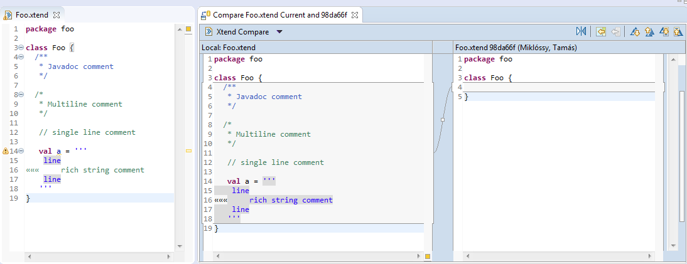Click closing brace on line 5 of revision pane
Screen dimensions: 687x264
[466, 97]
